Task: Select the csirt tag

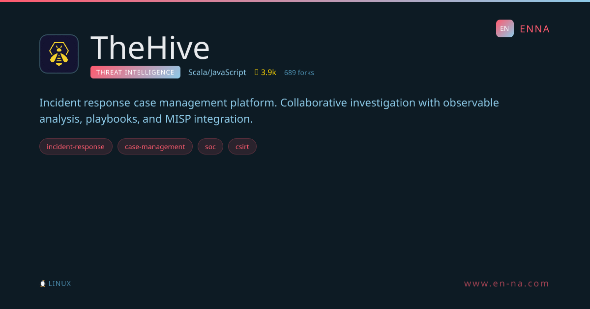Action: 242,147
